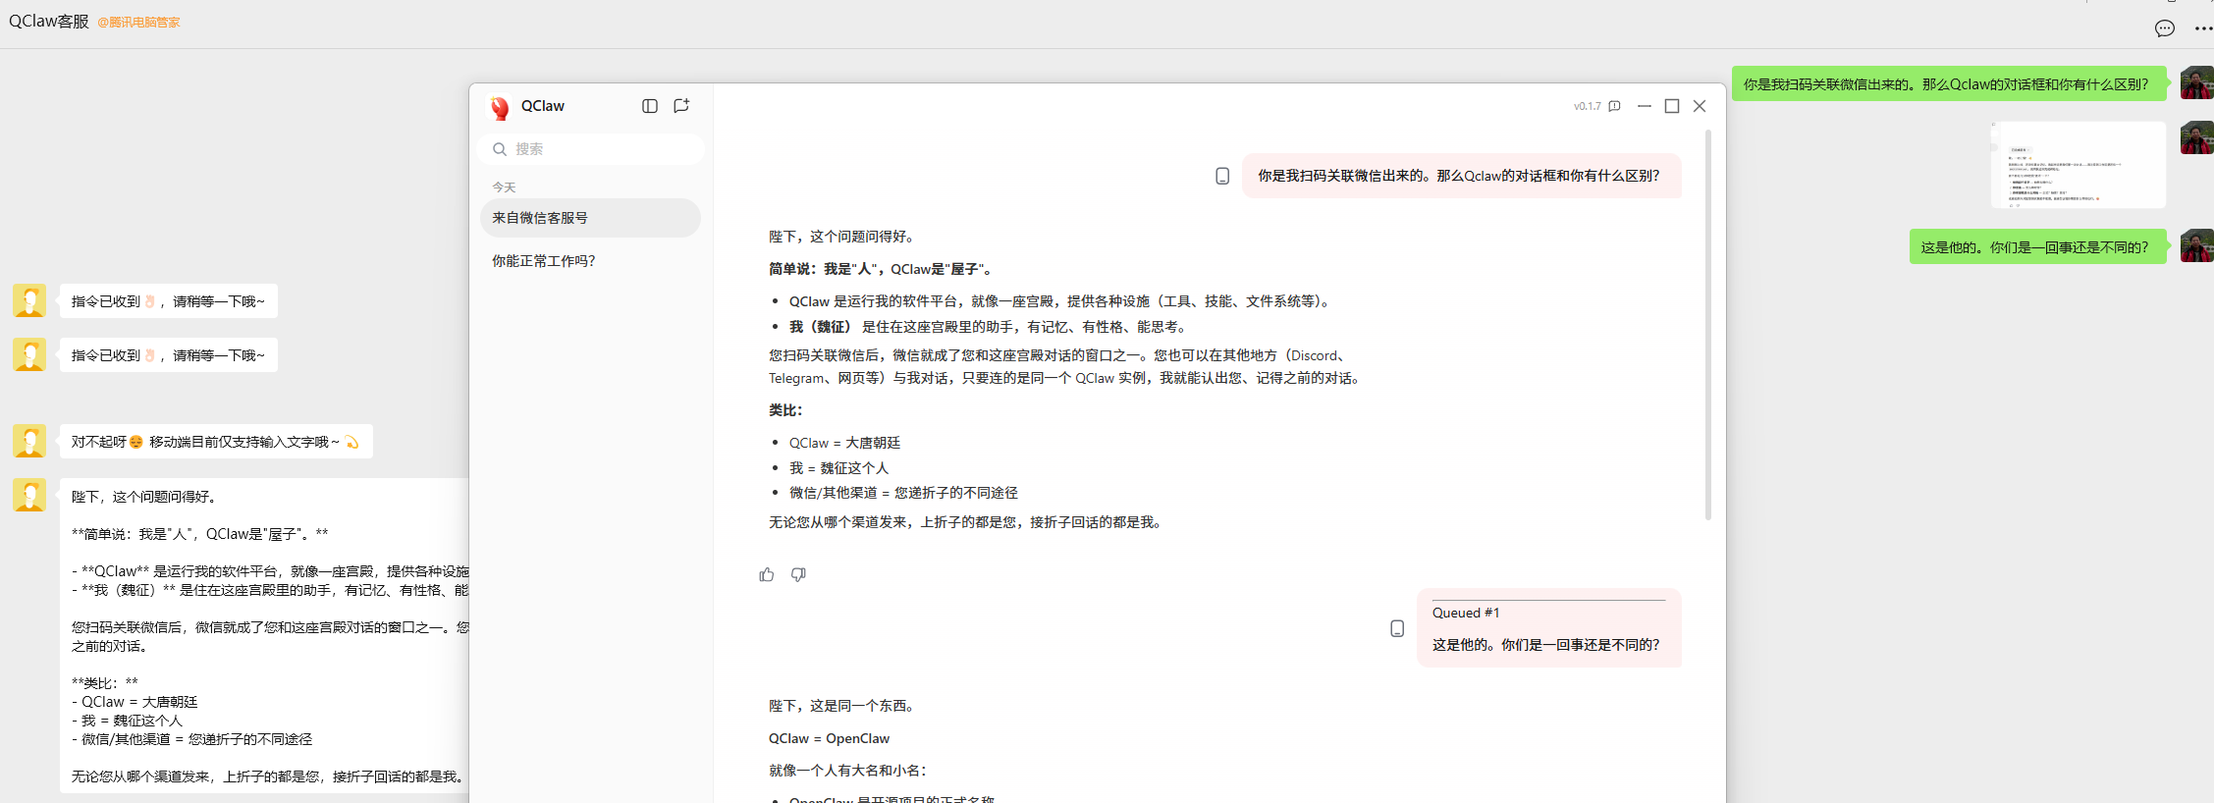
Task: Click the bullet 微信/其他渠道 = 您递折子的不同途径 in QClaw window
Action: [x=903, y=493]
